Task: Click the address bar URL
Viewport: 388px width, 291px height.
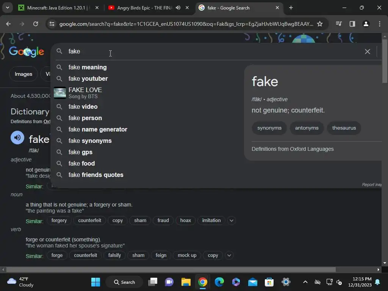Action: [x=186, y=24]
